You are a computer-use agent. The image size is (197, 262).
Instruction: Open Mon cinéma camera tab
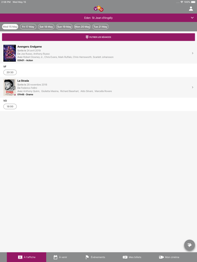tap(169, 257)
